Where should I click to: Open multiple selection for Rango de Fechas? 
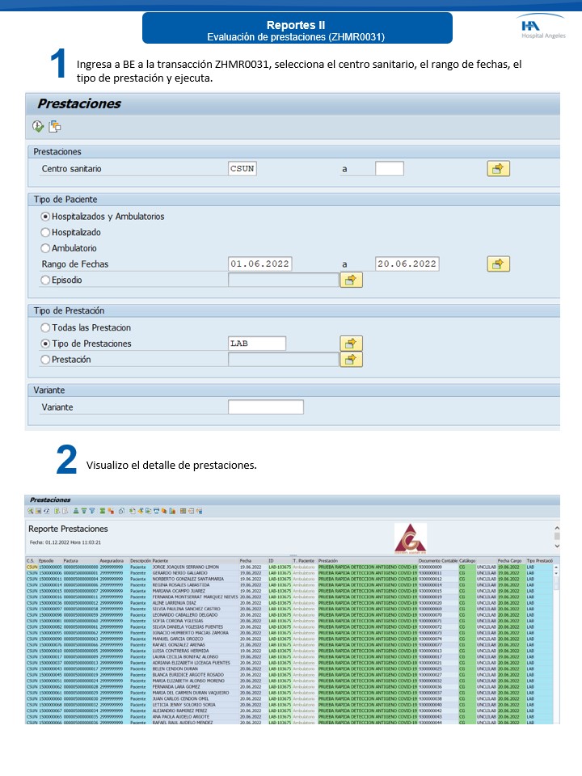498,264
